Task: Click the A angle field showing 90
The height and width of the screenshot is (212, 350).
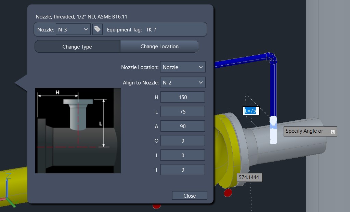Action: click(x=183, y=126)
